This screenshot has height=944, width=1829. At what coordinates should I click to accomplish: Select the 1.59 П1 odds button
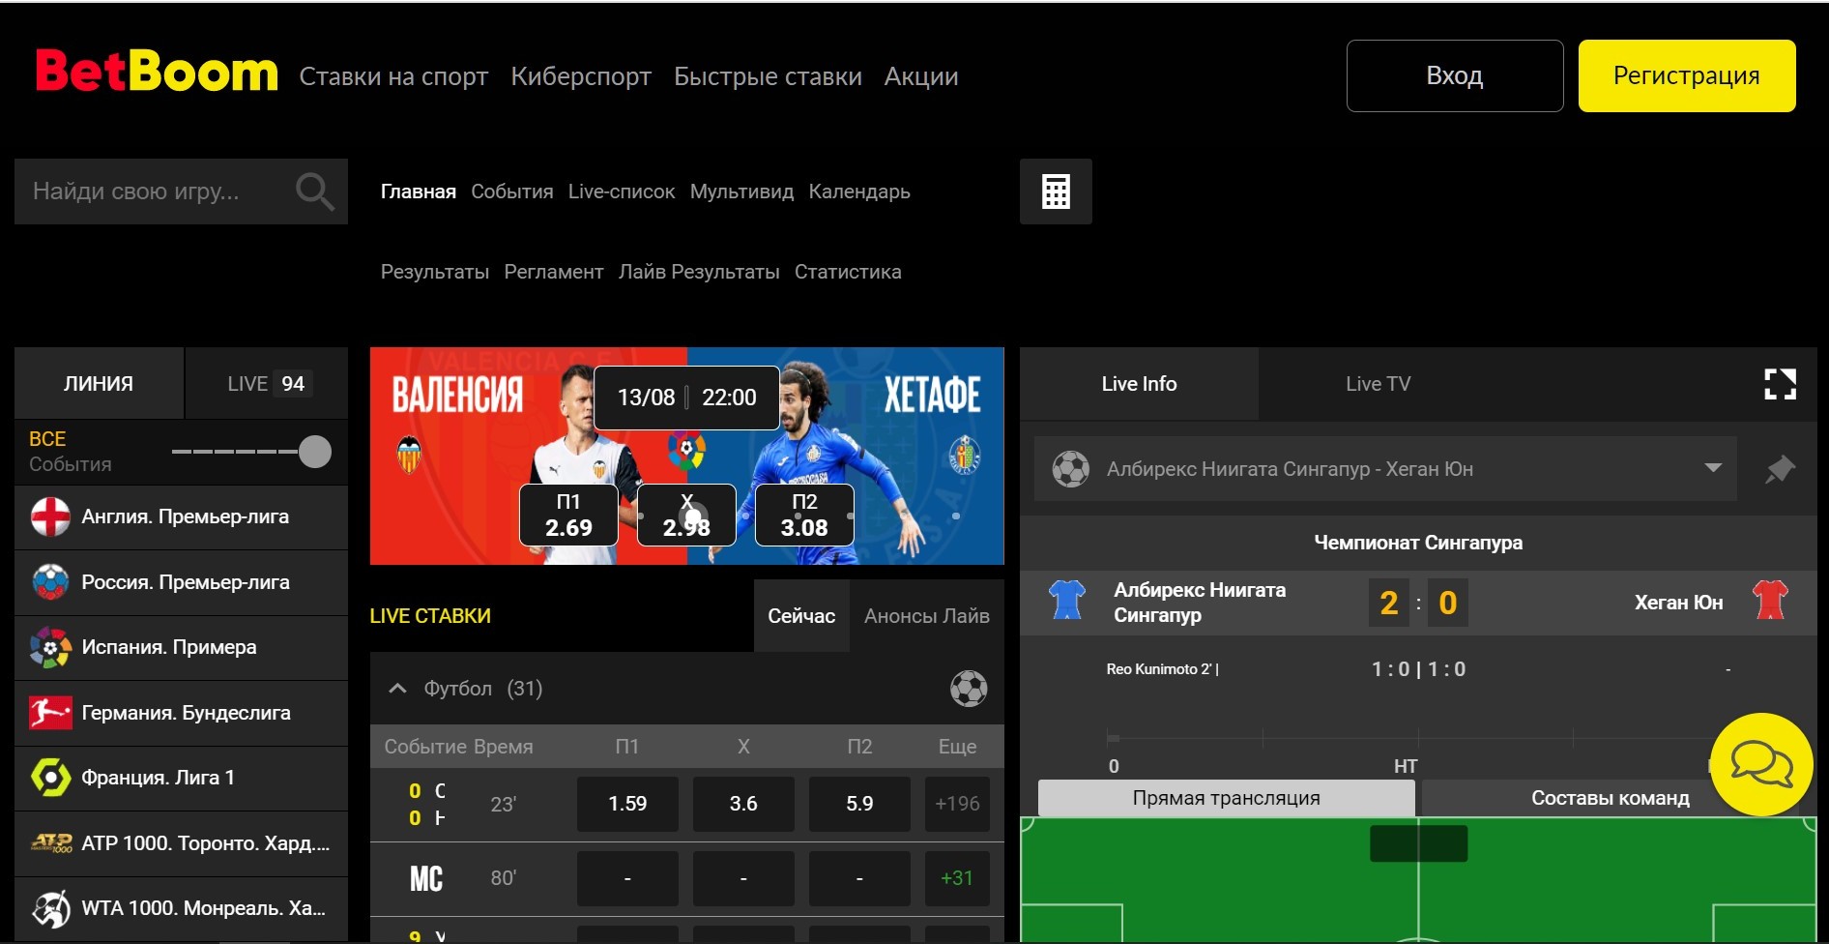[x=627, y=804]
